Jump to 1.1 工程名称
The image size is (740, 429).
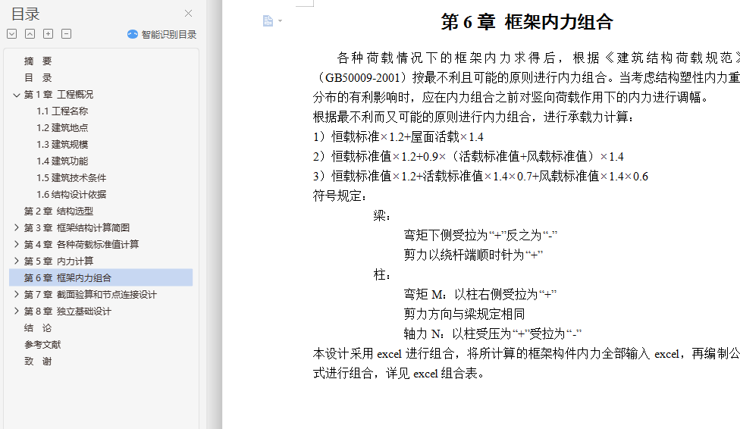pyautogui.click(x=62, y=111)
